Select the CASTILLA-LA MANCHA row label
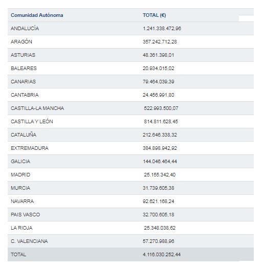 pos(37,108)
